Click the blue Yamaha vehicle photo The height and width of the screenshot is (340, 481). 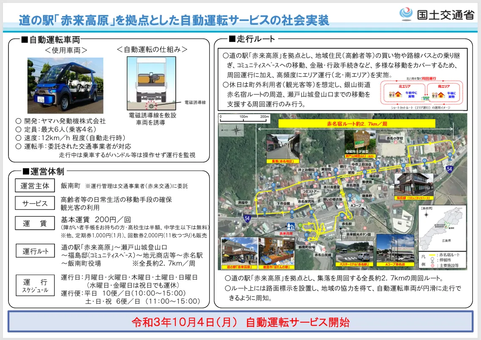click(66, 86)
